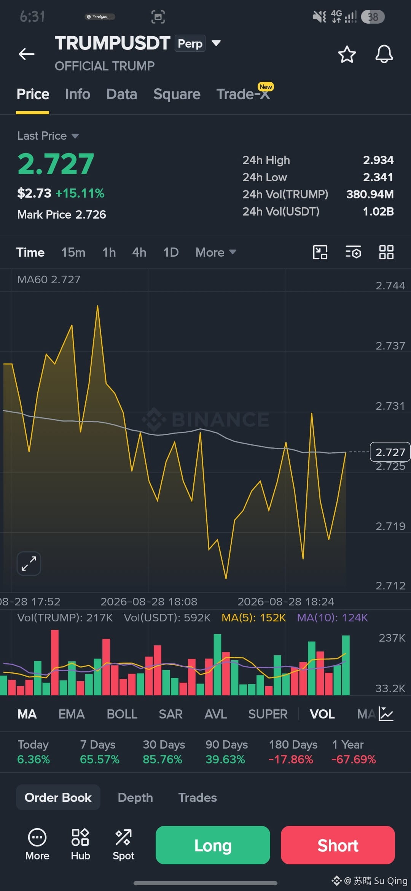
Task: Tap the MA(10): 124K volume label
Action: pyautogui.click(x=332, y=618)
